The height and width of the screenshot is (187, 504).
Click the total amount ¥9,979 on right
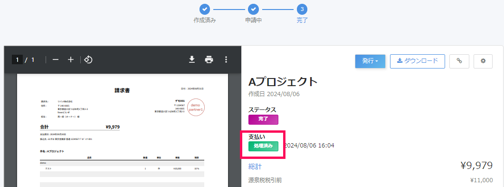[x=476, y=166]
